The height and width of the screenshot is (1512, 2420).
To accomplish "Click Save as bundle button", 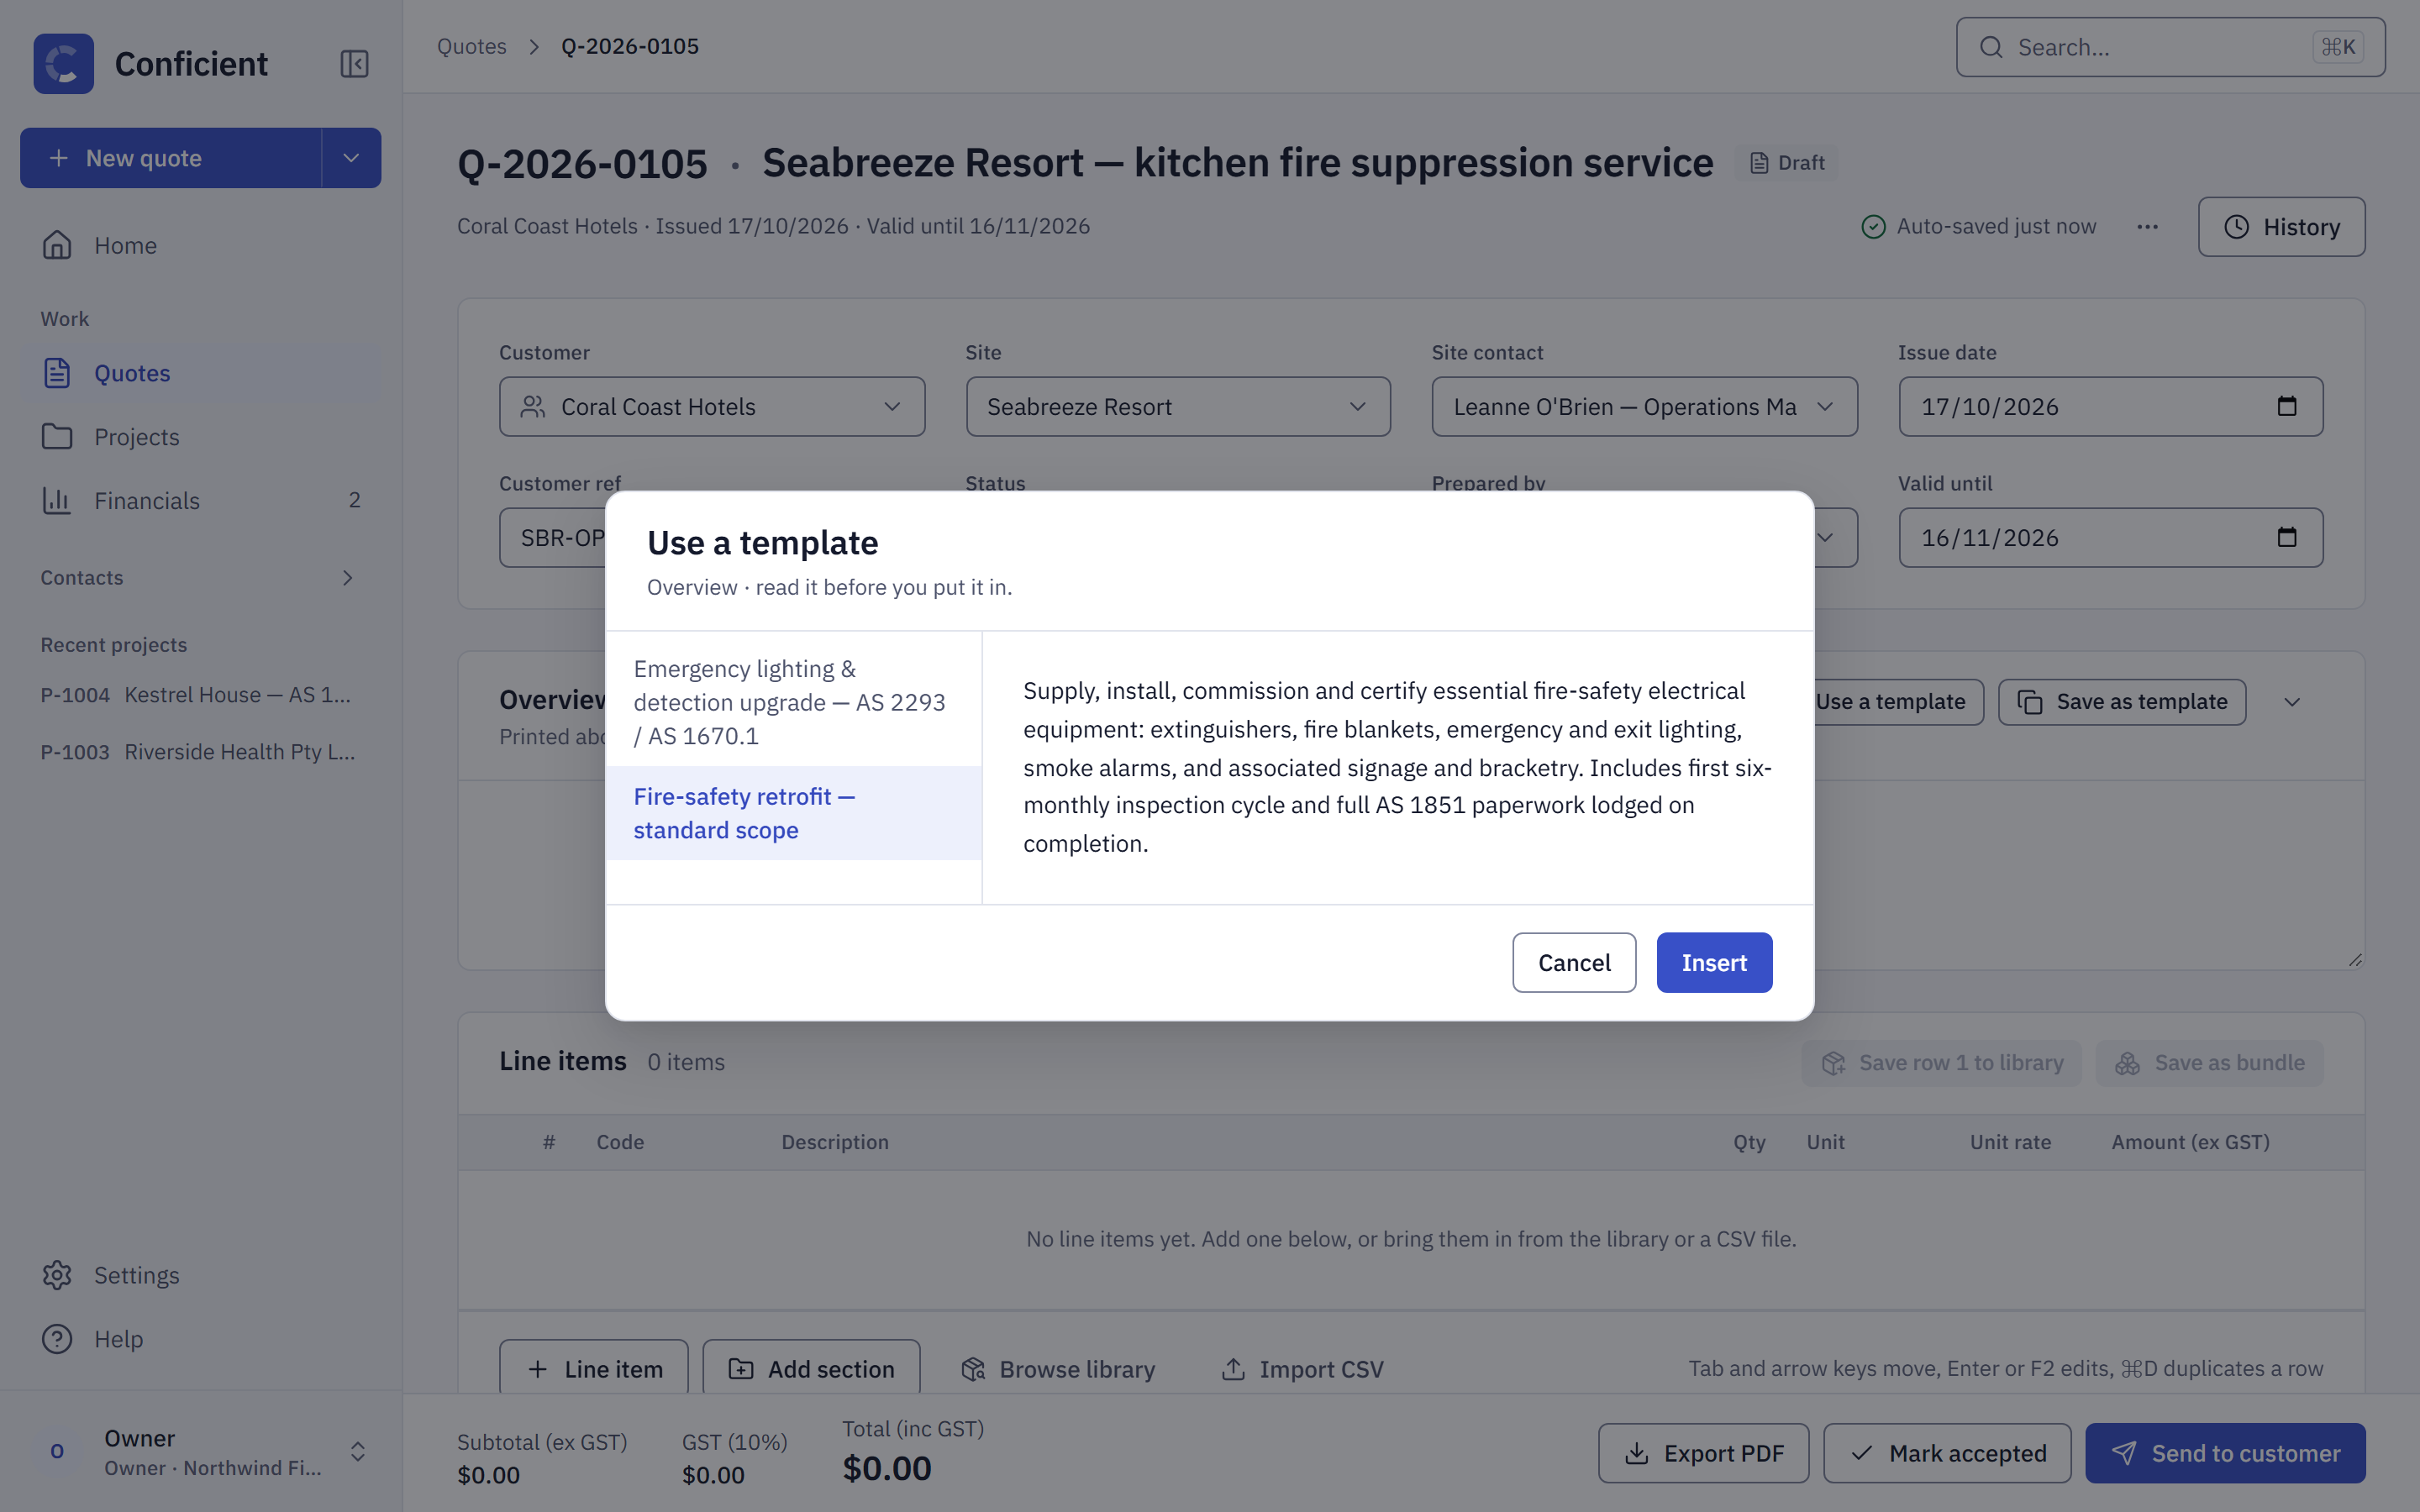I will [2209, 1063].
